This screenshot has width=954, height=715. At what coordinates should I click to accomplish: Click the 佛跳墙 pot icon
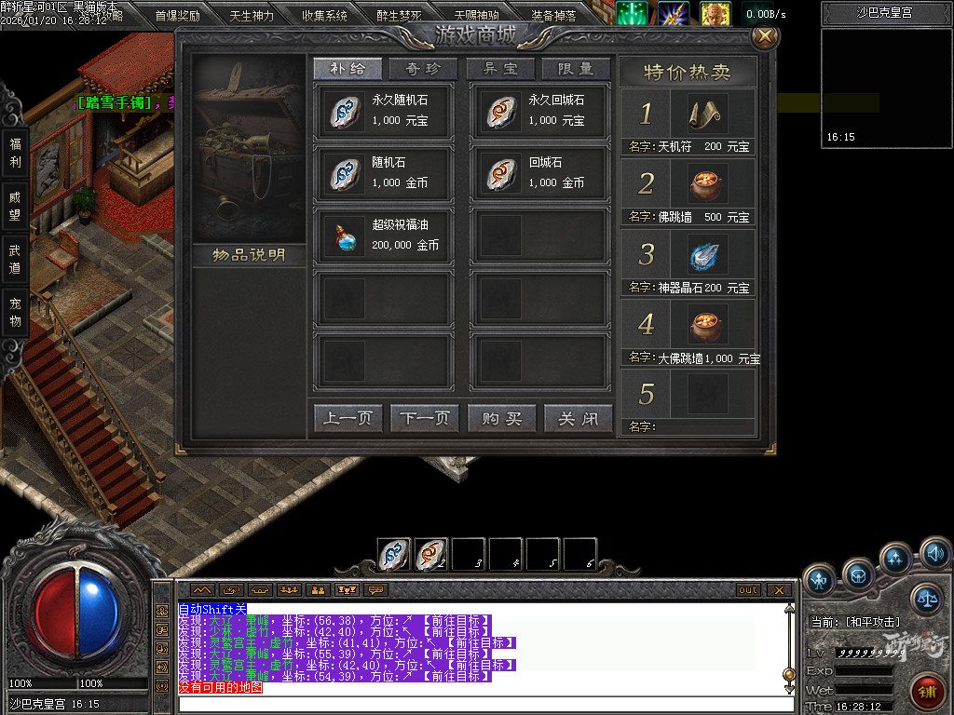pyautogui.click(x=707, y=184)
